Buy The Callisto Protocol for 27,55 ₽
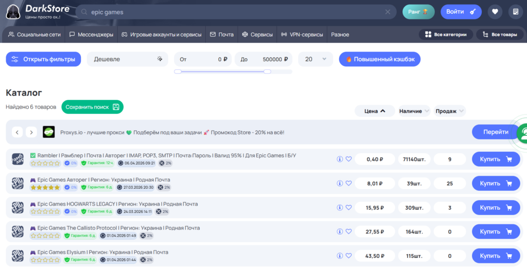 pos(496,232)
